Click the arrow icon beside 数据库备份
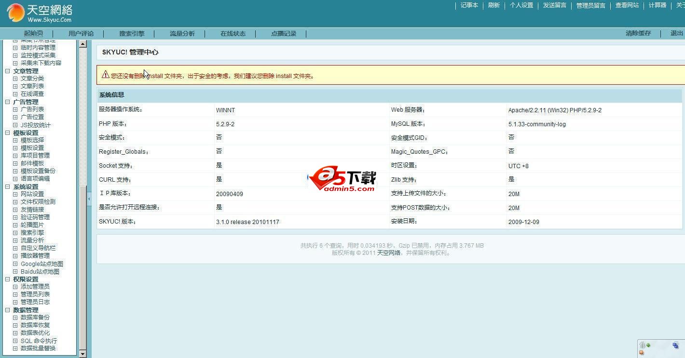Viewport: 685px width, 358px height. [15, 318]
